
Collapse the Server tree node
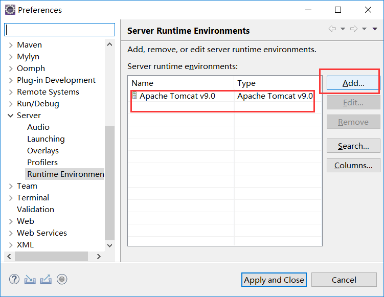click(x=11, y=116)
